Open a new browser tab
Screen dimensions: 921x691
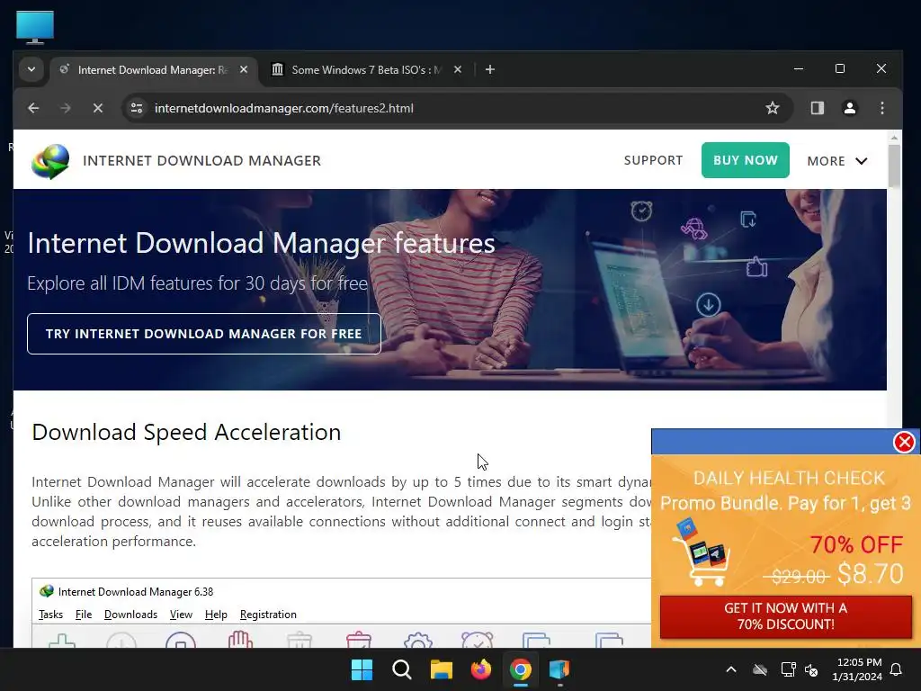click(490, 69)
